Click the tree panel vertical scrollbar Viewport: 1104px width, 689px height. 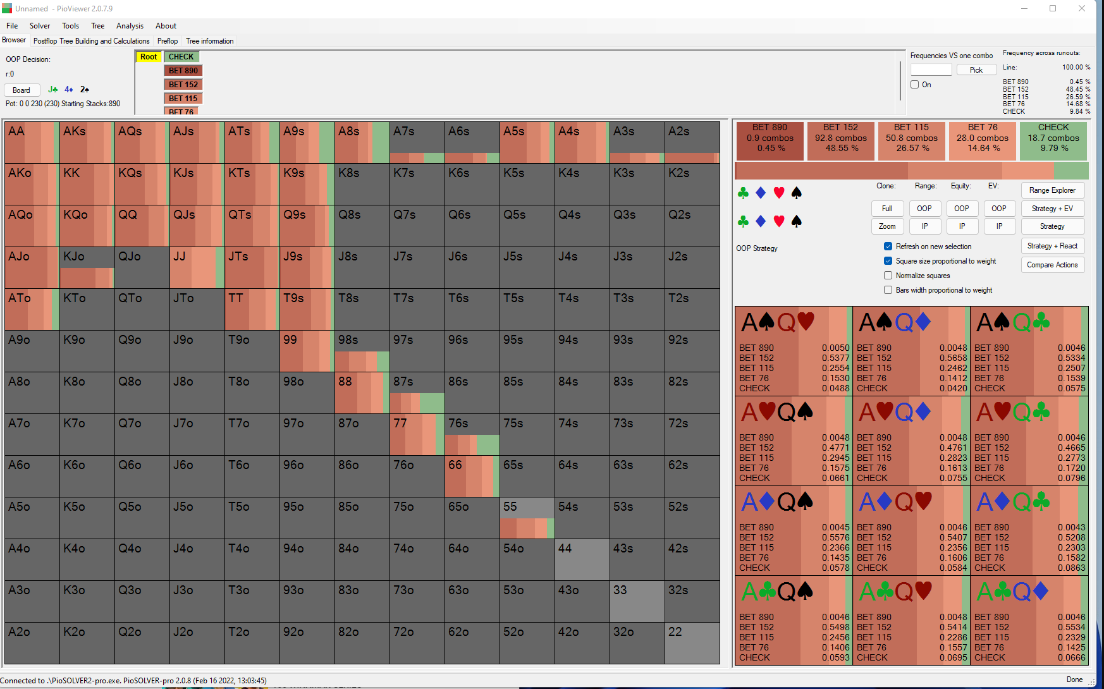pyautogui.click(x=900, y=80)
